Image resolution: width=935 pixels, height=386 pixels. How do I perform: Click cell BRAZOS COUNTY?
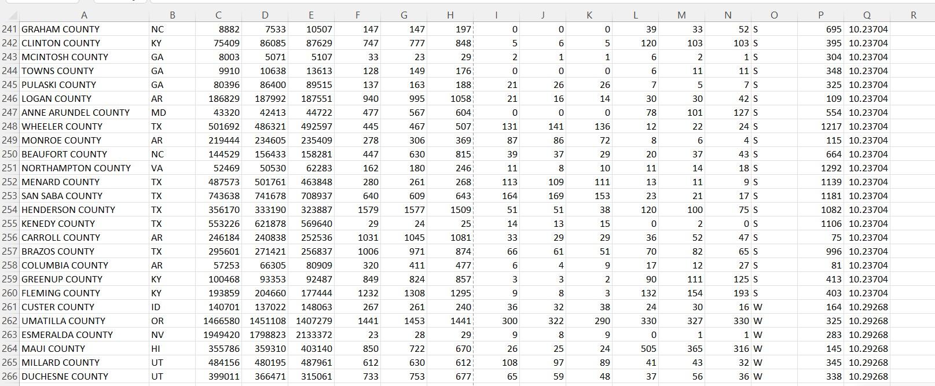pyautogui.click(x=84, y=251)
